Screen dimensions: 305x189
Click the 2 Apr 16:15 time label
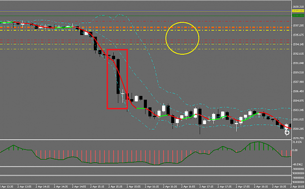(x=152, y=187)
